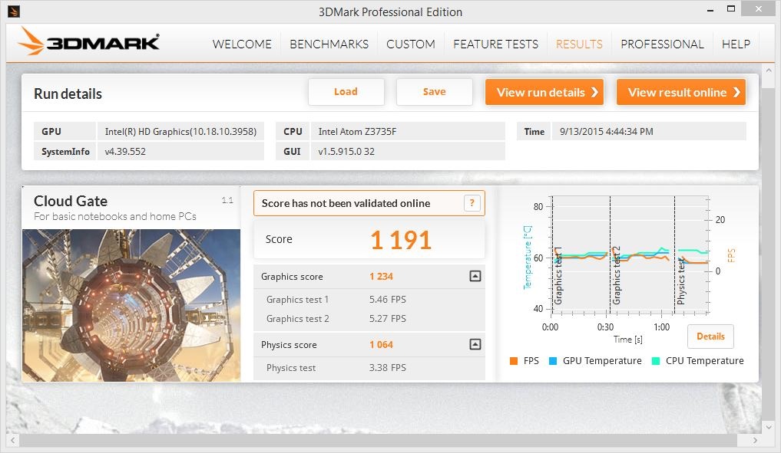Click the Cloud Gate benchmark thumbnail
The width and height of the screenshot is (781, 453).
coord(131,304)
